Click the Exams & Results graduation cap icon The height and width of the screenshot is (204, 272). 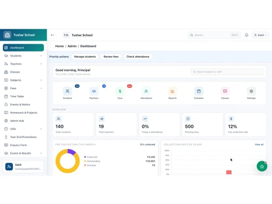[6, 153]
